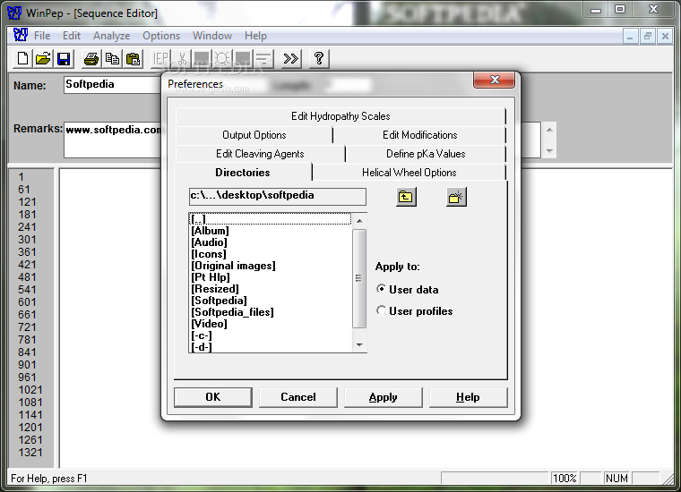Select the [Softpedia_files] folder entry
Image resolution: width=681 pixels, height=492 pixels.
pos(271,312)
